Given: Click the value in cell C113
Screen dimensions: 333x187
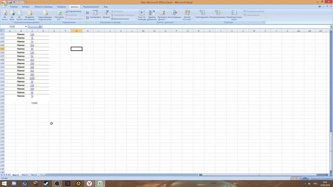Looking at the screenshot, I should (32, 78).
